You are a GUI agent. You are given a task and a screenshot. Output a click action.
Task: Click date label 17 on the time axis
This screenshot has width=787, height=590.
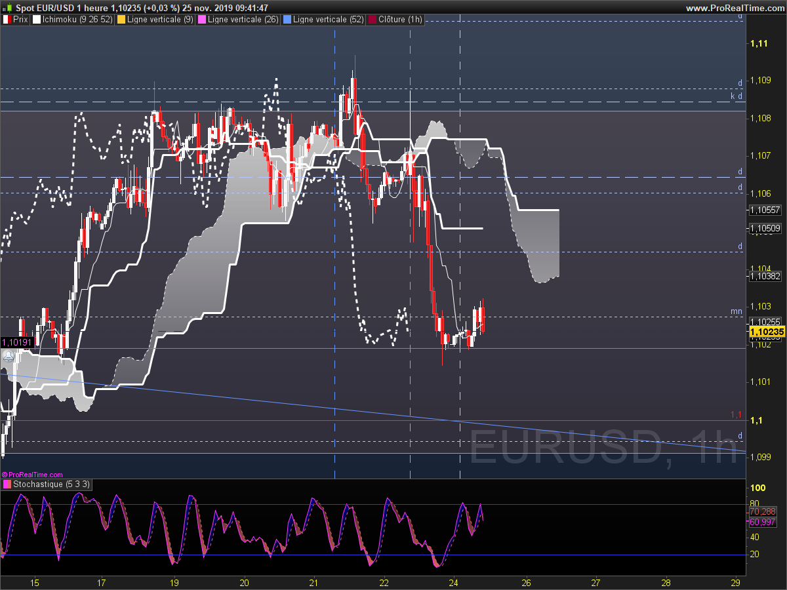tap(102, 582)
